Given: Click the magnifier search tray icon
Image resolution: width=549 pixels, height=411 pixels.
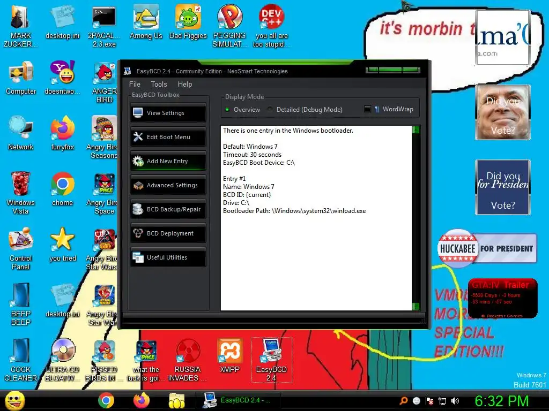Looking at the screenshot, I should (x=404, y=401).
